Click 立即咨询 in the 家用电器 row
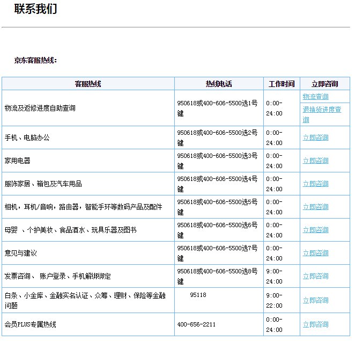Viewport: 355px width, 341px height. [316, 161]
